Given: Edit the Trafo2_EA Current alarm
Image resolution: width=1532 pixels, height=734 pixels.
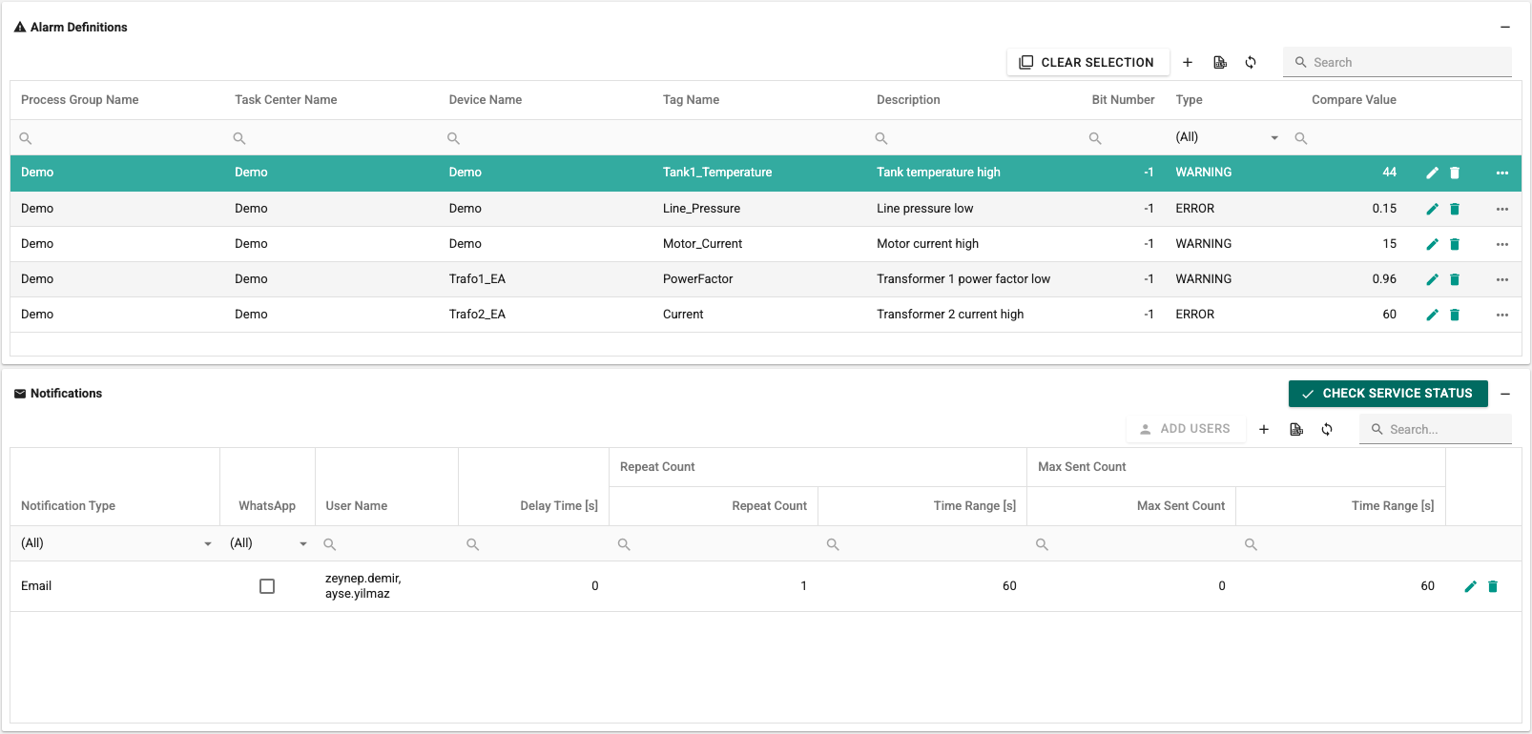Looking at the screenshot, I should tap(1432, 315).
